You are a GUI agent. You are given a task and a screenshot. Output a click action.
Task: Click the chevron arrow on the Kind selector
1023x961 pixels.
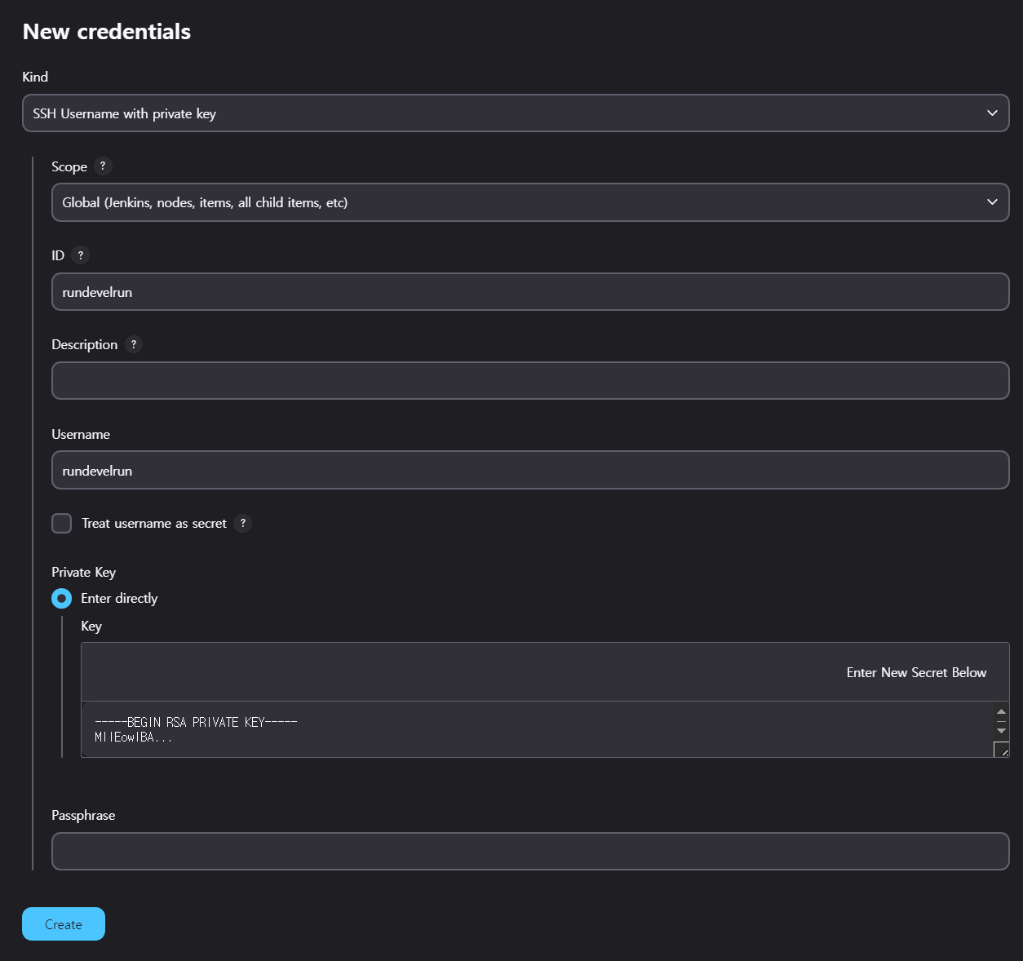[x=992, y=113]
